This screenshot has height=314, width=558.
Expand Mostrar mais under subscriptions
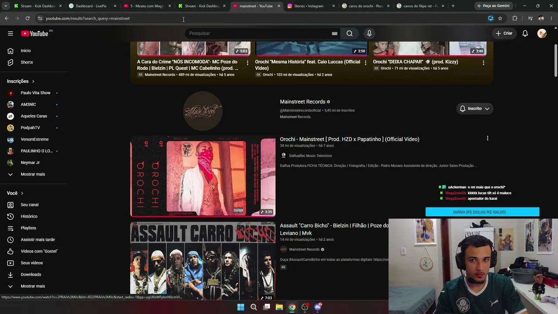pyautogui.click(x=34, y=174)
